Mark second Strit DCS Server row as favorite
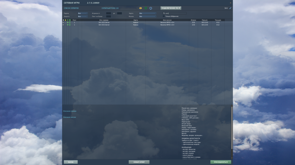 click(63, 25)
